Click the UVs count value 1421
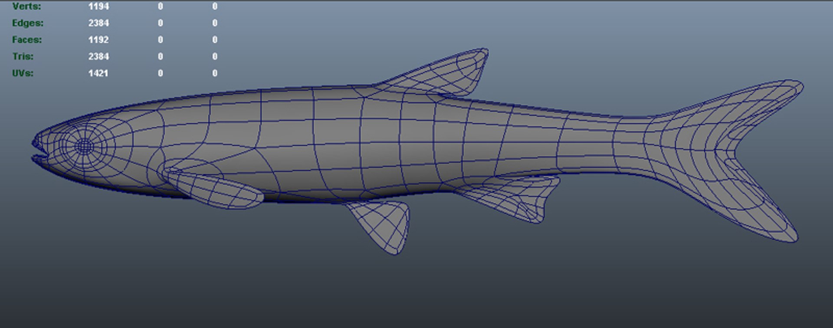833x328 pixels. (x=98, y=73)
